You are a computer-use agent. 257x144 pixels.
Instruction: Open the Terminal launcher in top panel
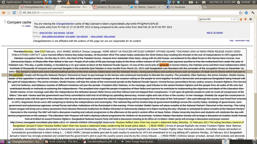tap(103, 2)
